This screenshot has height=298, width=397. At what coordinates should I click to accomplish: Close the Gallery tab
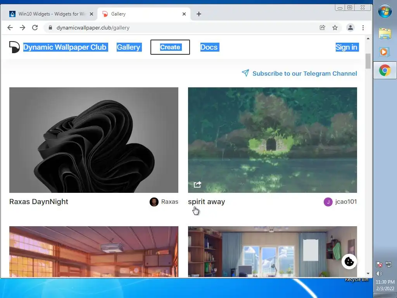[184, 14]
